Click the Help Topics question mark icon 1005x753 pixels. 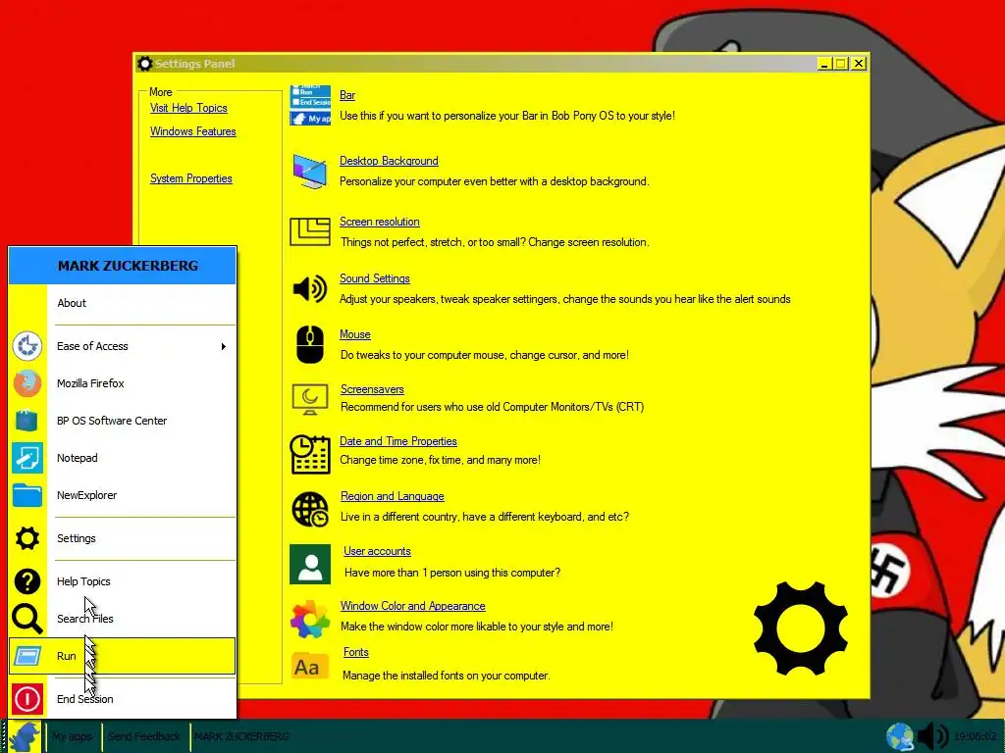point(26,581)
